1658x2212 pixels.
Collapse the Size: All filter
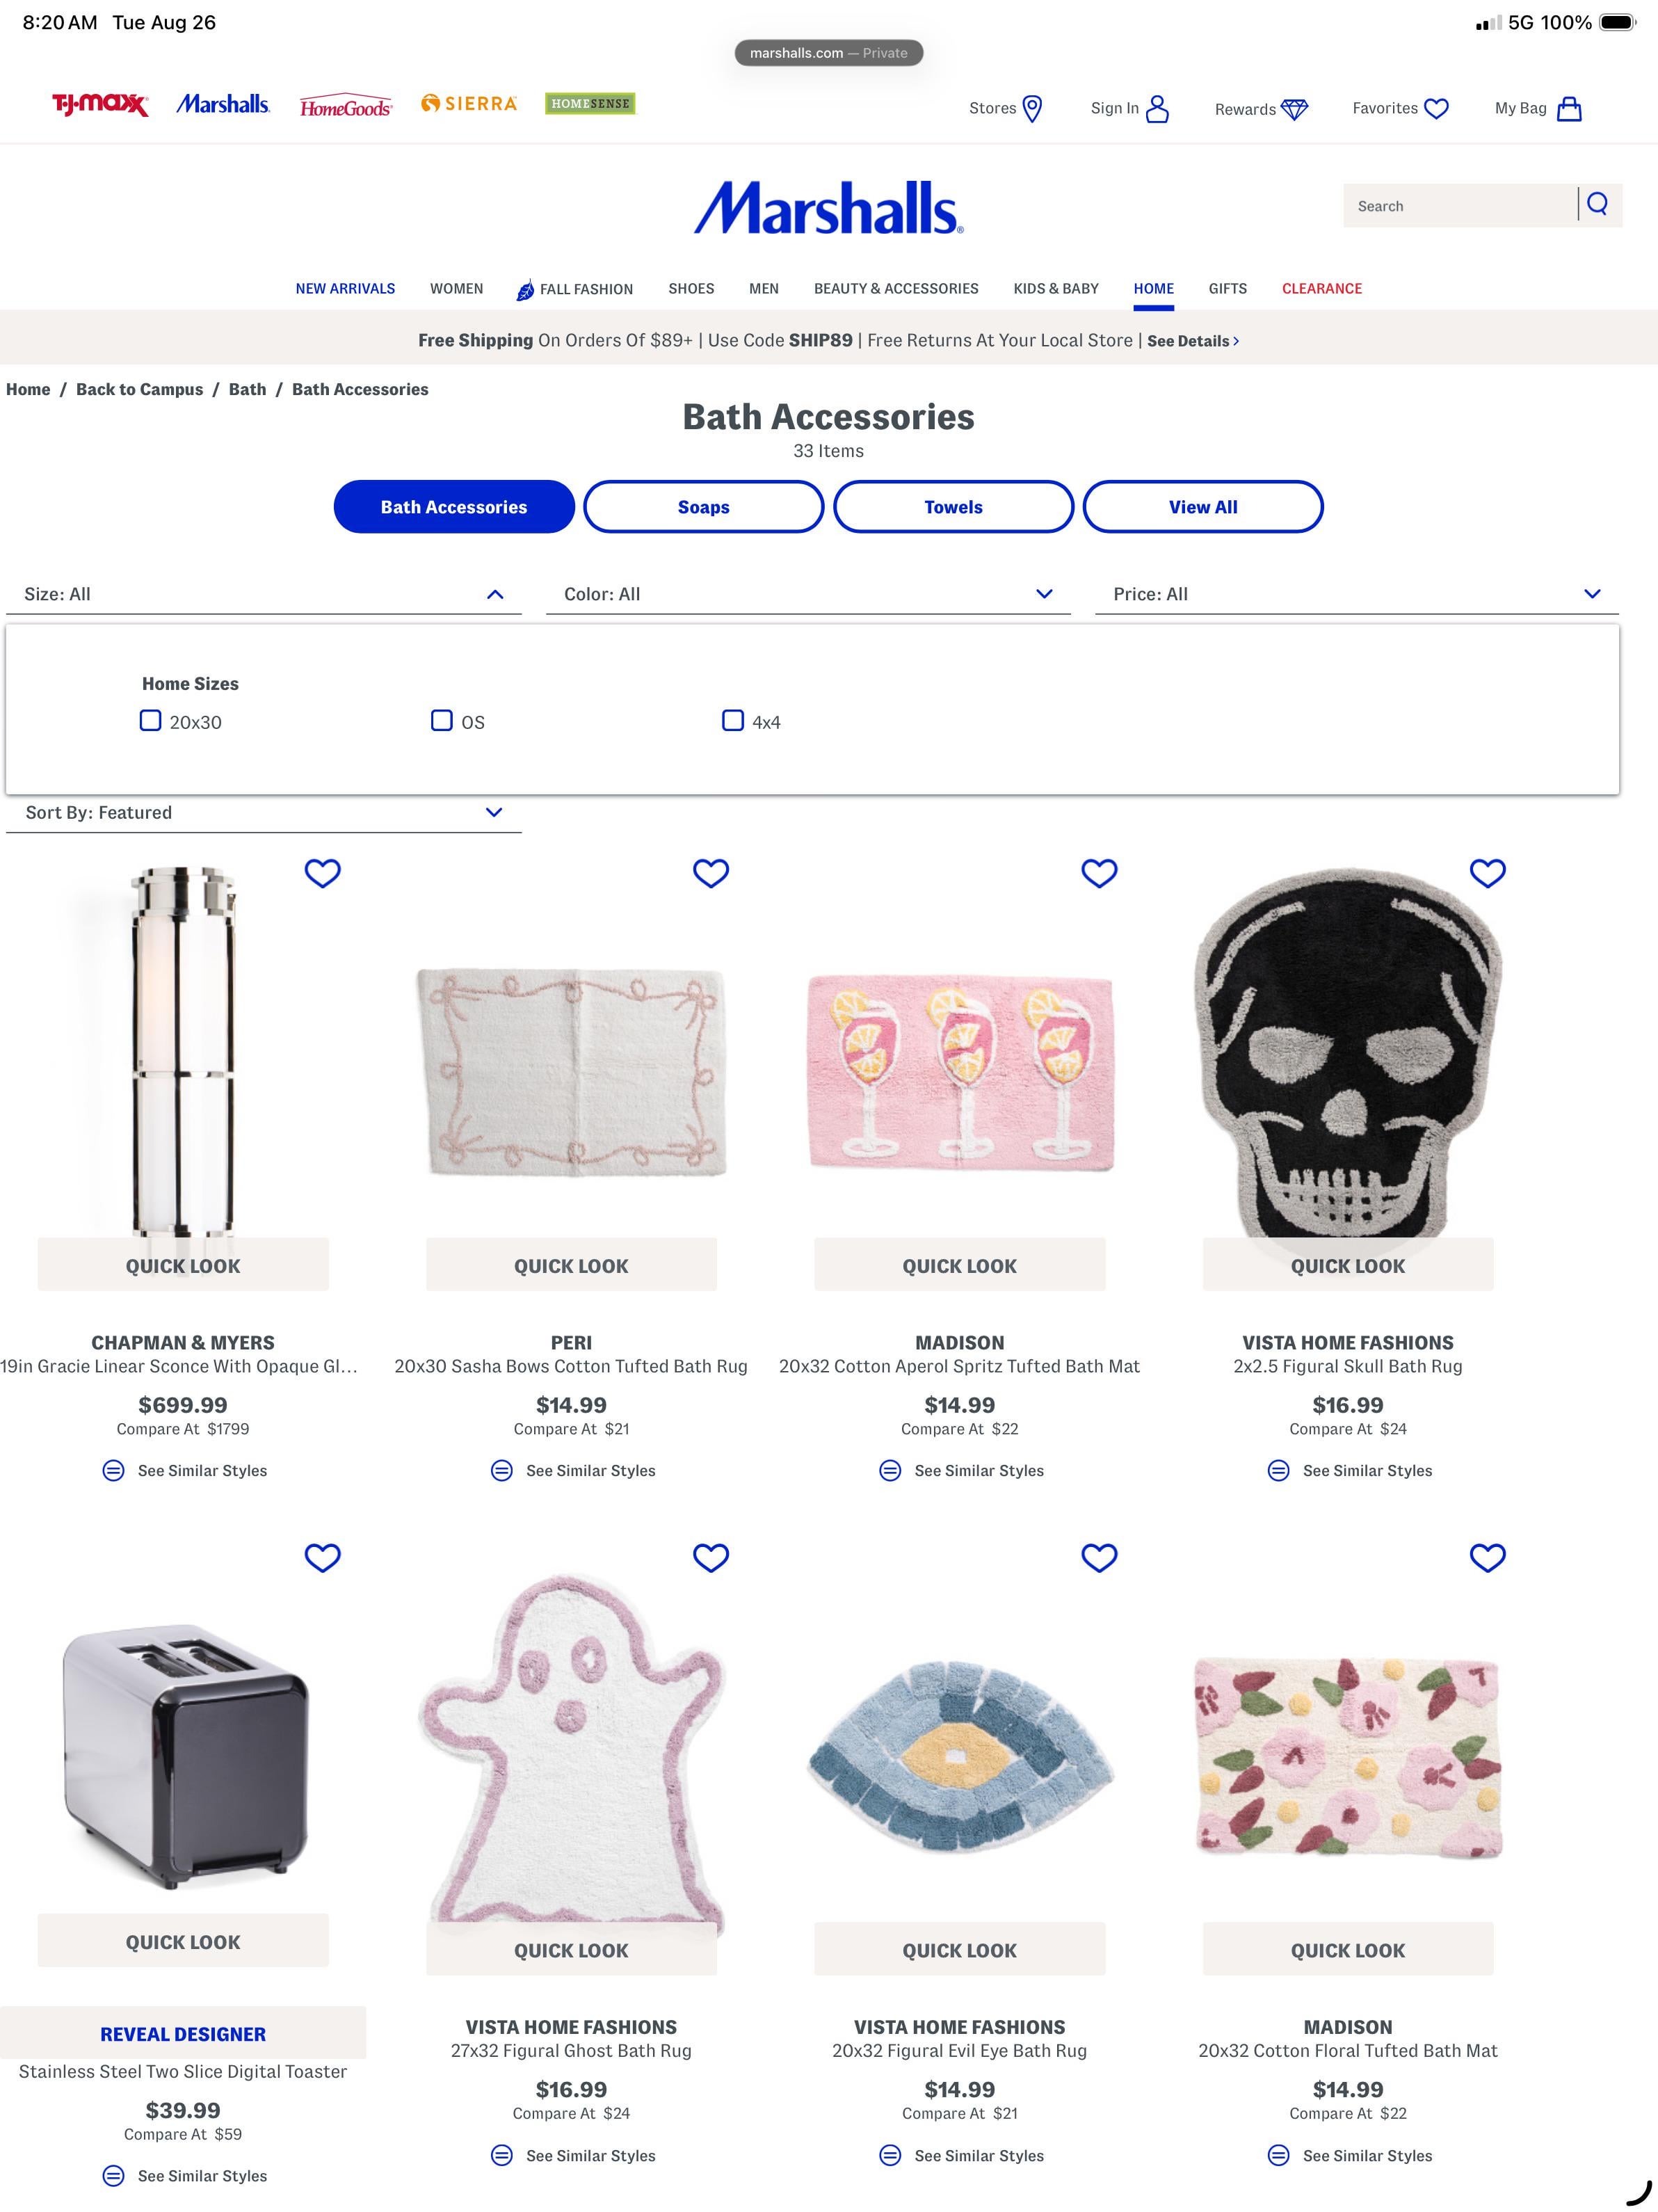click(x=264, y=593)
